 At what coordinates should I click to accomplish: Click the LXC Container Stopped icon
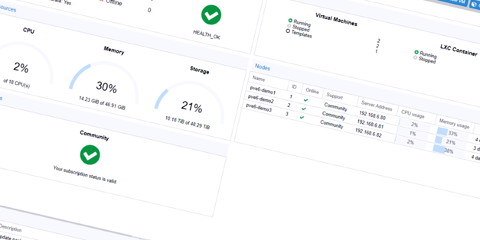point(415,58)
